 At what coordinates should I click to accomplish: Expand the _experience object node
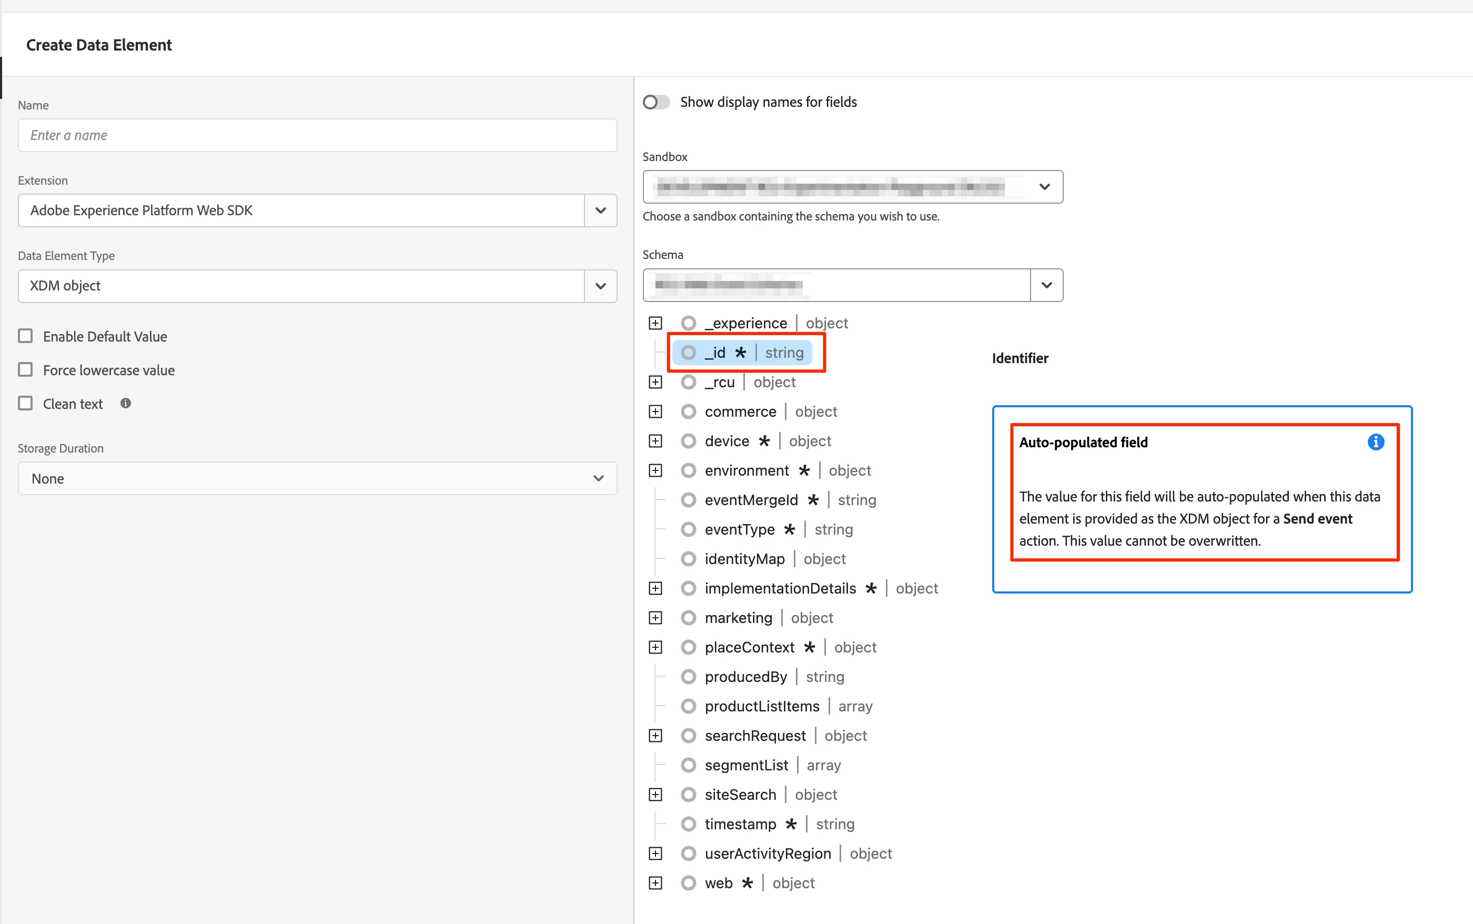tap(655, 323)
